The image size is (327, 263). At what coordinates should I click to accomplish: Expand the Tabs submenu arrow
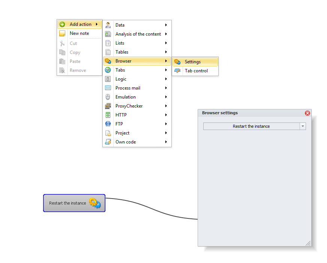click(166, 70)
